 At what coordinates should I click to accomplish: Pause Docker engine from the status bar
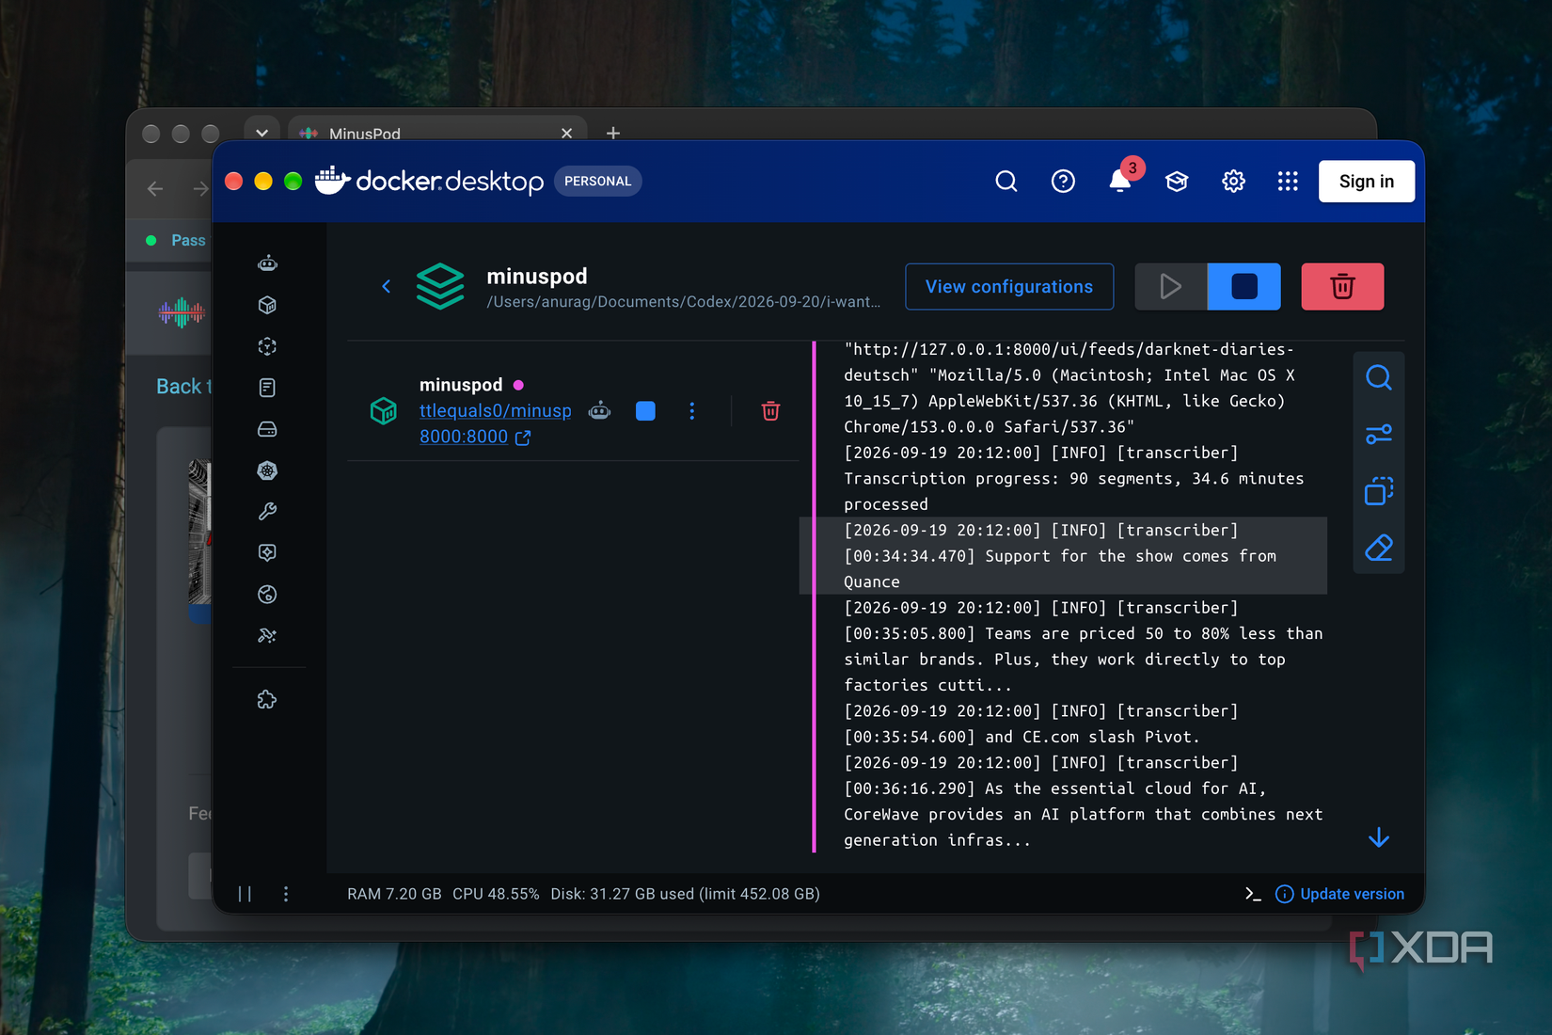point(245,894)
